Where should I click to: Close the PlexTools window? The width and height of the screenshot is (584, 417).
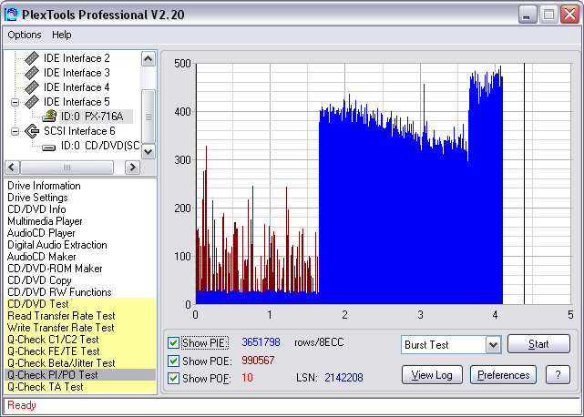coord(569,15)
